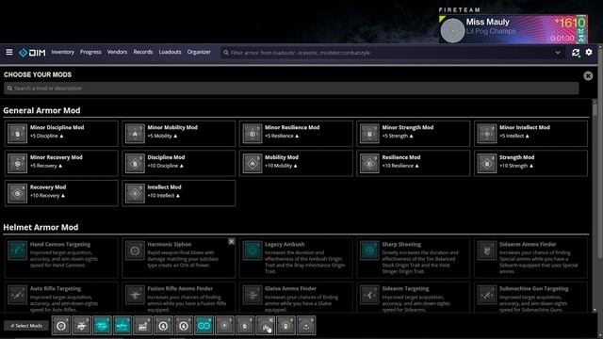
Task: Add Sidearm Ammo Finder mod
Action: [530, 257]
